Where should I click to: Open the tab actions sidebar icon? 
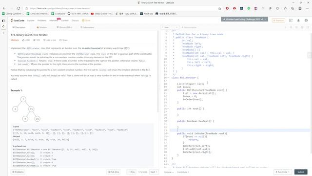[x=3, y=21]
